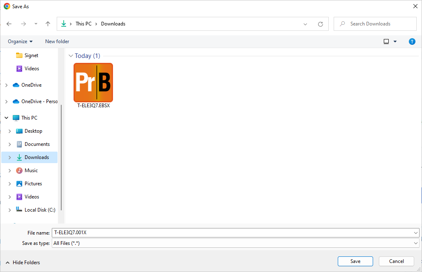Image resolution: width=422 pixels, height=272 pixels.
Task: Click the change view layout icon
Action: coord(386,41)
